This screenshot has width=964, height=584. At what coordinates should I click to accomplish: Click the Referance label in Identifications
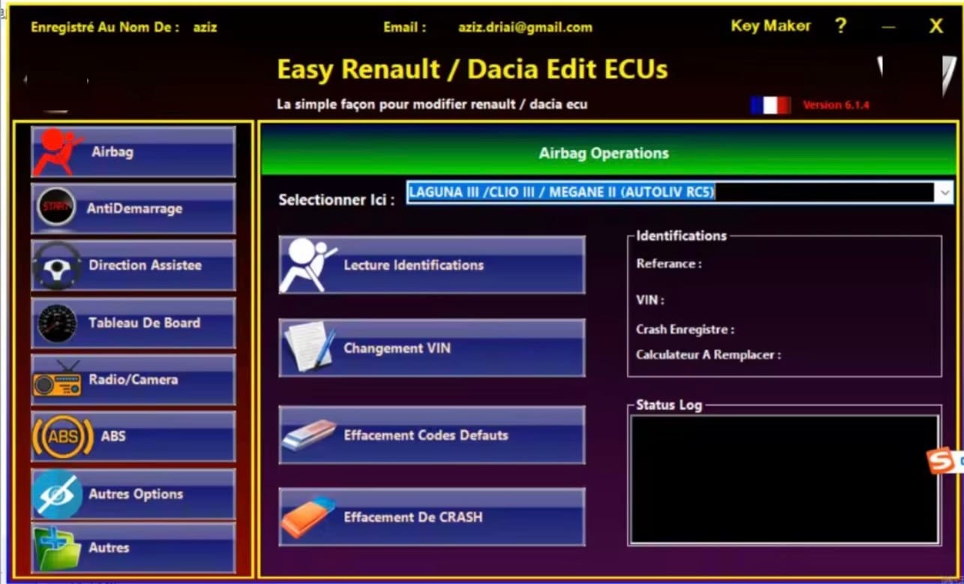(669, 264)
